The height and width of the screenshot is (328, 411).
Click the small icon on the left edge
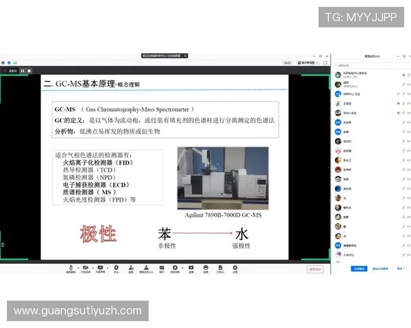[3, 245]
